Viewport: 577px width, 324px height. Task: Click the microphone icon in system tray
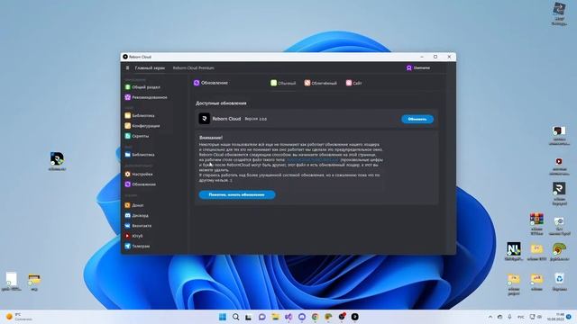[509, 317]
